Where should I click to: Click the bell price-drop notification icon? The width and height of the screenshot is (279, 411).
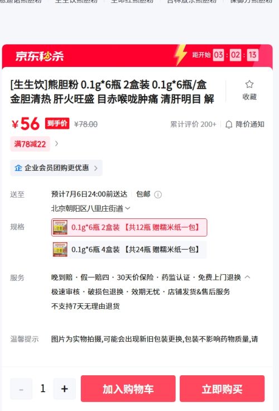point(229,124)
